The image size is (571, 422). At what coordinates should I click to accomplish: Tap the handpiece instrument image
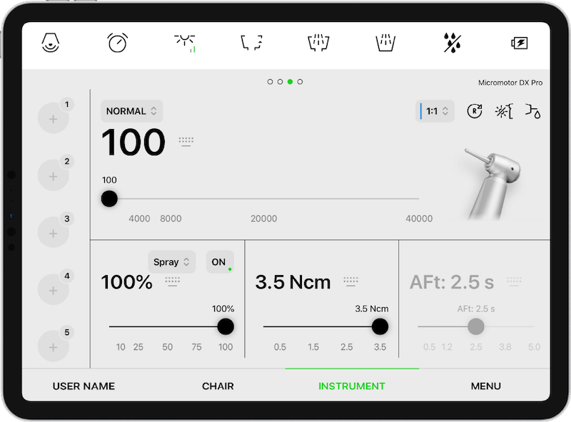point(493,184)
